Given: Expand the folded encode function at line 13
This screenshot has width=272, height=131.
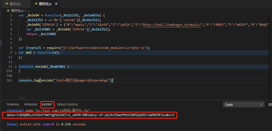Looking at the screenshot, I should pos(16,67).
